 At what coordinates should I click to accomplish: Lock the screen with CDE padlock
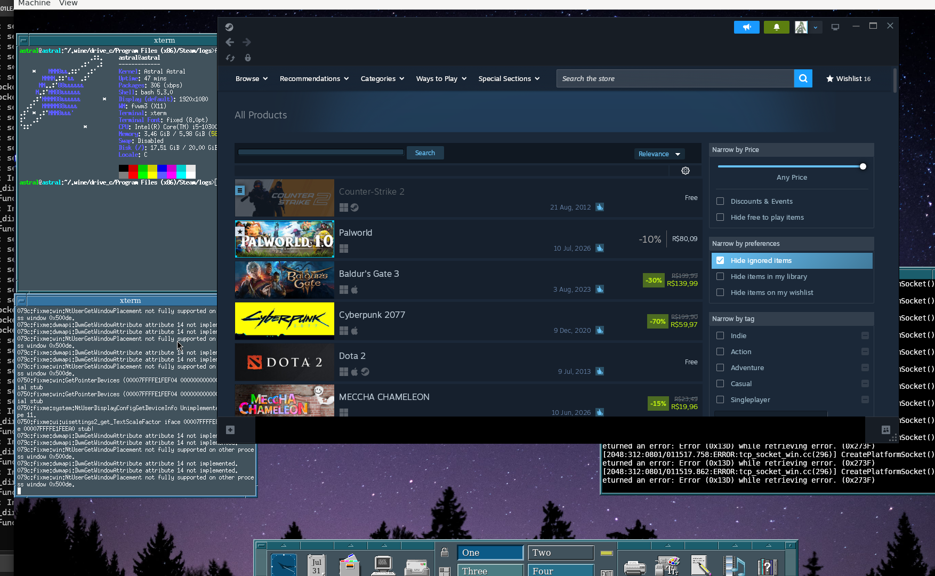point(445,553)
